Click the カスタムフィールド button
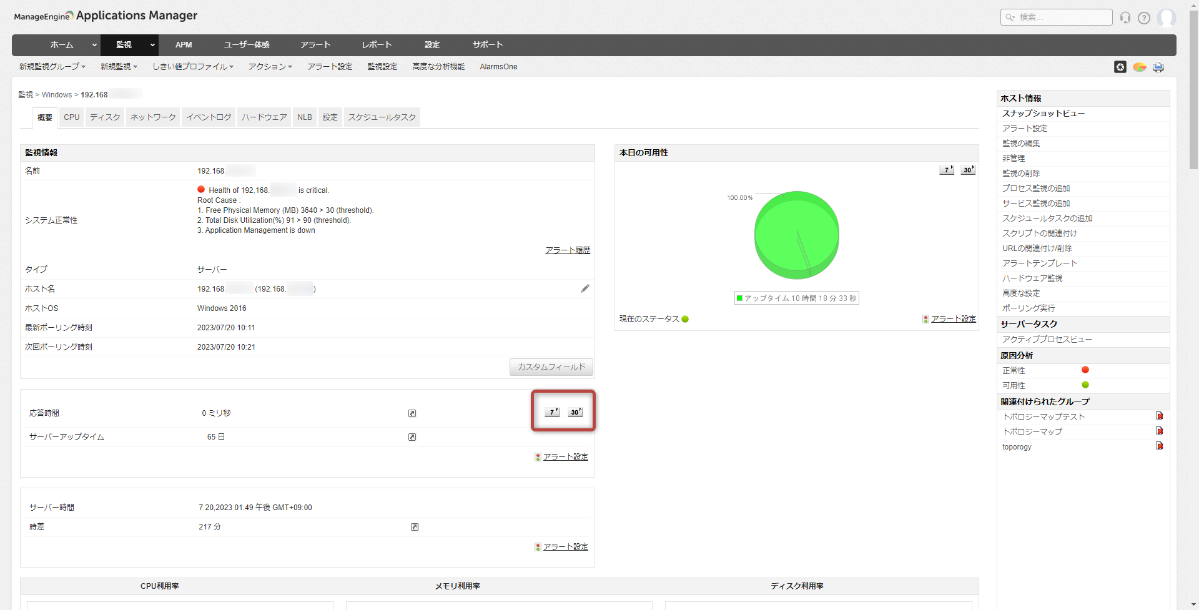 click(551, 367)
